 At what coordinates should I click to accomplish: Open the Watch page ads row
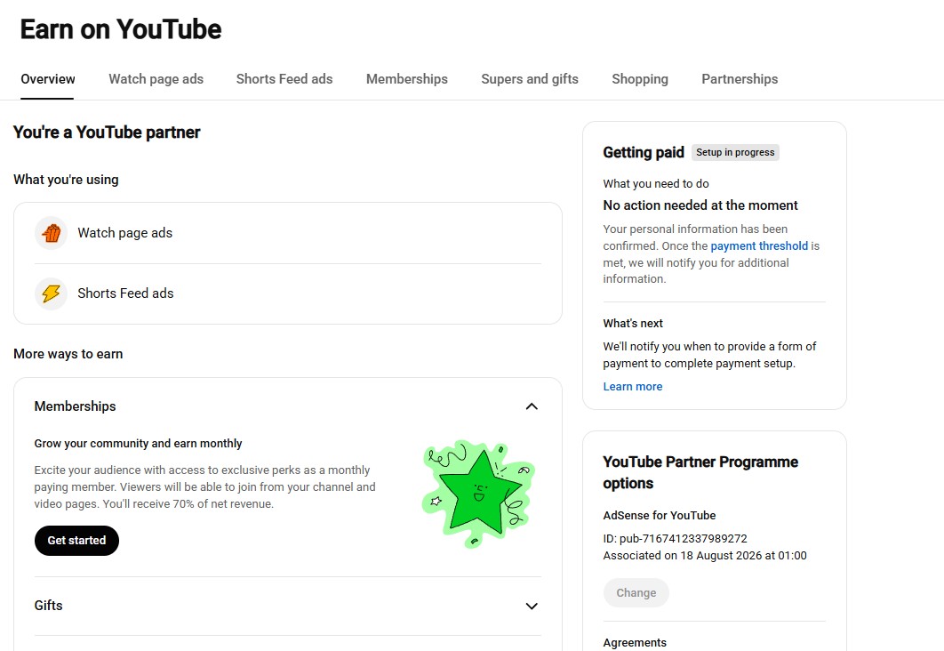tap(288, 233)
